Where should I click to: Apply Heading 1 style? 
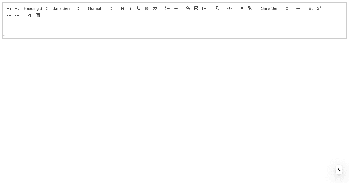pos(9,8)
